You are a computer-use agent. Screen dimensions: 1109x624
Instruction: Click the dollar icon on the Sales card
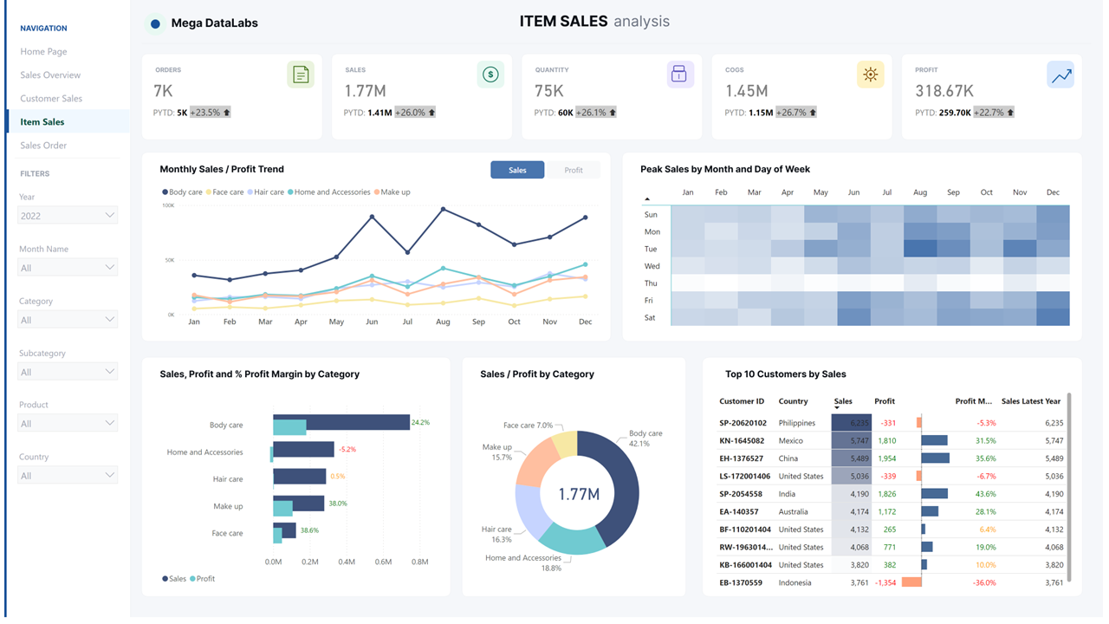[490, 75]
